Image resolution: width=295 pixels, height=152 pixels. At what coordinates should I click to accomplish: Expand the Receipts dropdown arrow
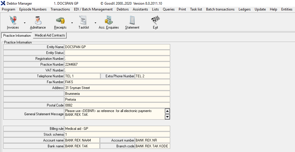(72, 23)
